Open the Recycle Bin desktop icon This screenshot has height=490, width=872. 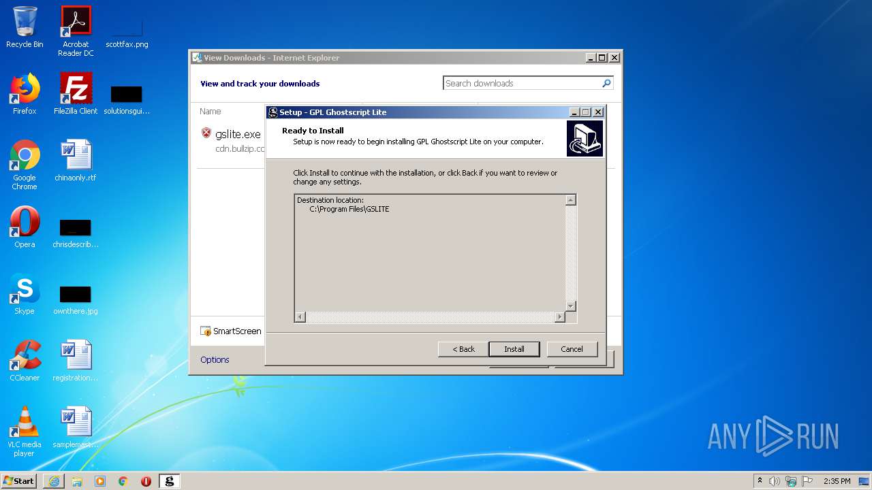pos(25,27)
